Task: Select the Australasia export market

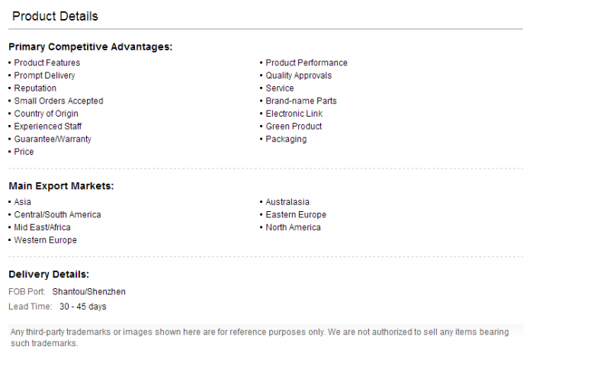Action: [x=287, y=202]
